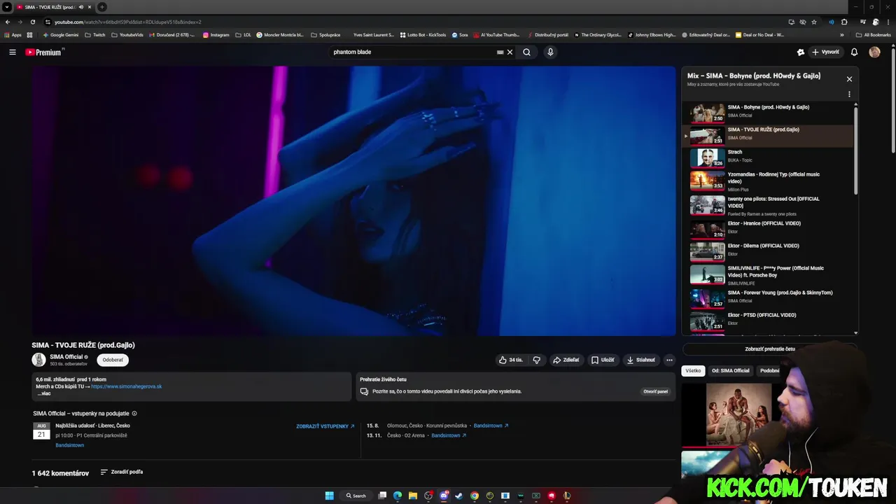Close the SIMA - TVOJE RUŽE browser tab
The width and height of the screenshot is (896, 504).
pyautogui.click(x=90, y=7)
